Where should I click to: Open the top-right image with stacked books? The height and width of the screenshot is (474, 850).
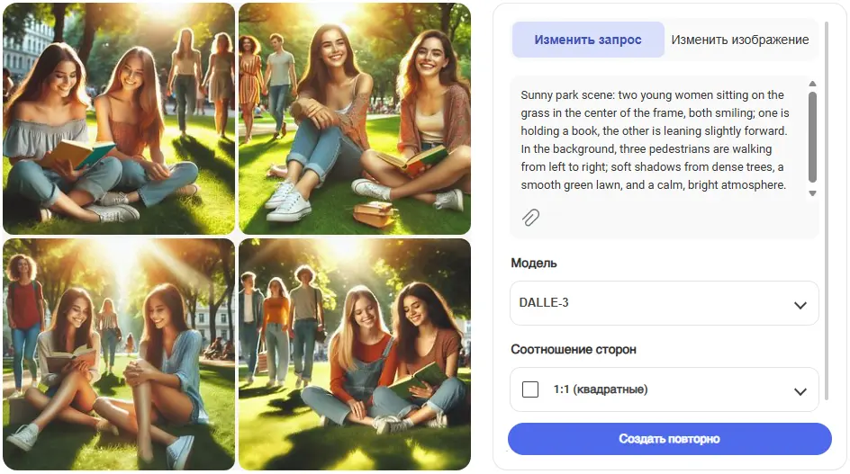point(355,119)
